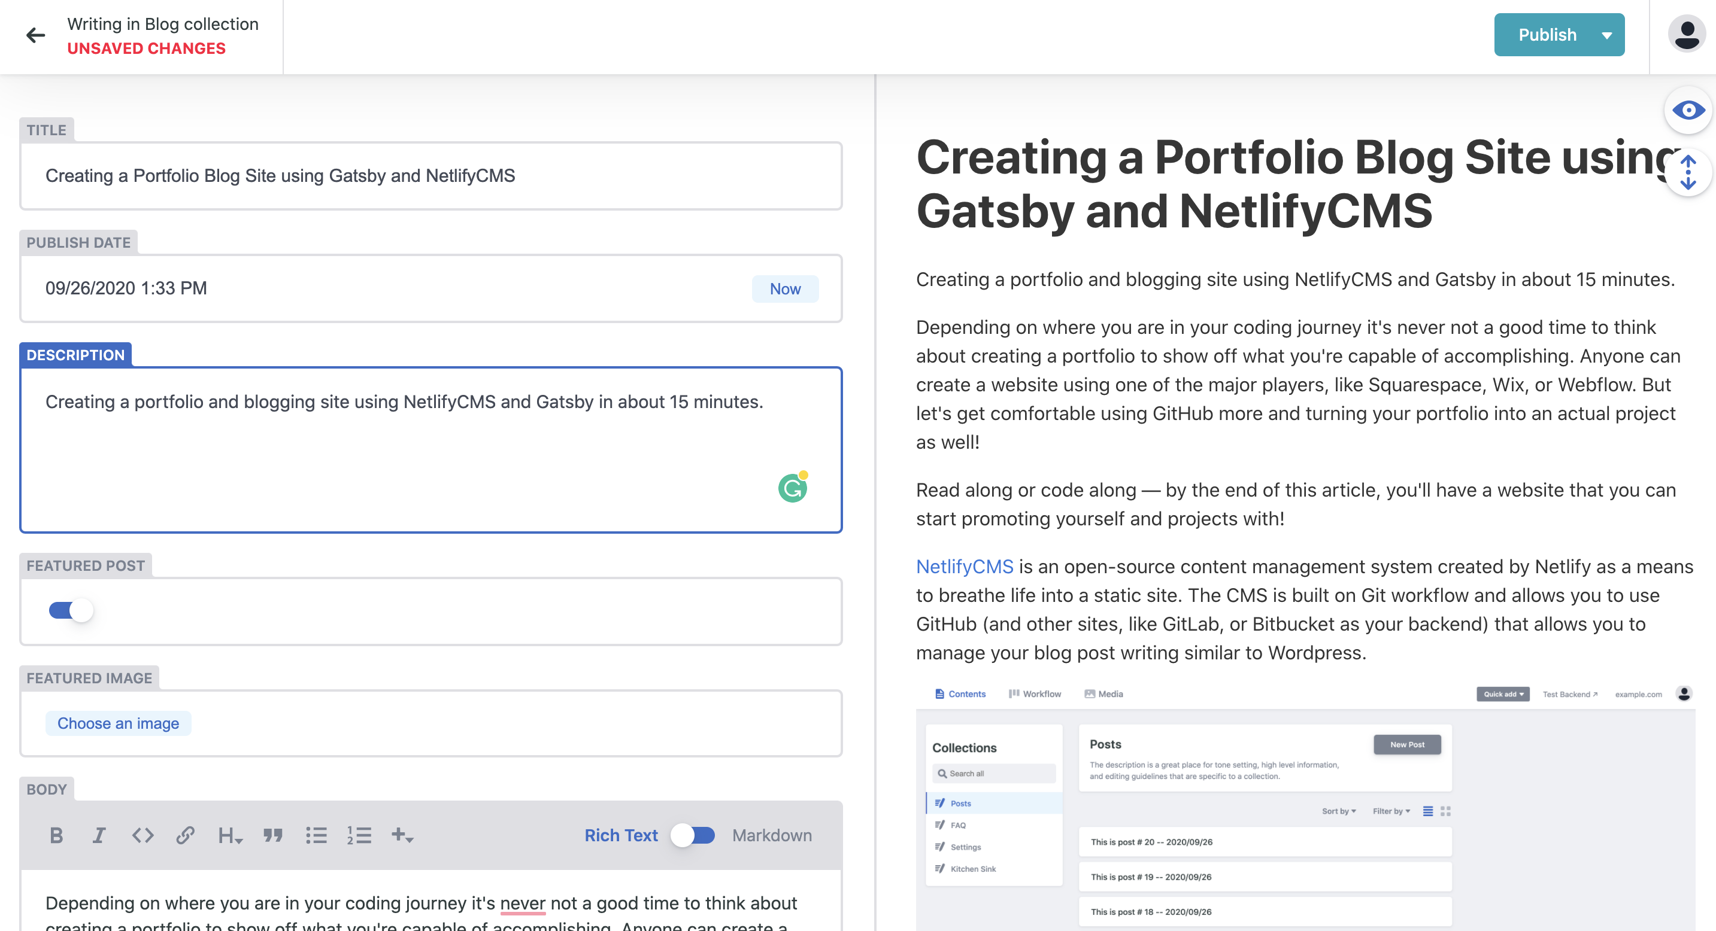Click the 'Writing in Blog collection' heading
Image resolution: width=1716 pixels, height=931 pixels.
162,24
